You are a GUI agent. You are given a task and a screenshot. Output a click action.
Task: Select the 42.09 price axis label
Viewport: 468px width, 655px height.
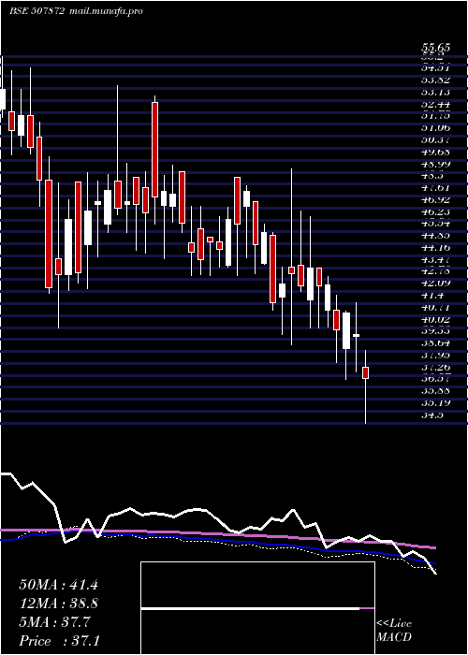[435, 284]
